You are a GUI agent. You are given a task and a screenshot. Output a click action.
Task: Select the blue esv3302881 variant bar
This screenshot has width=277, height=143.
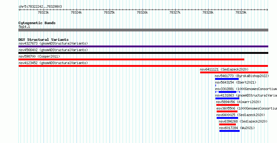click(x=228, y=92)
